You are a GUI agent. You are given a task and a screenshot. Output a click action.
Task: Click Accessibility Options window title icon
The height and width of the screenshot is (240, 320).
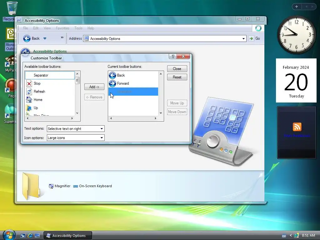19,20
